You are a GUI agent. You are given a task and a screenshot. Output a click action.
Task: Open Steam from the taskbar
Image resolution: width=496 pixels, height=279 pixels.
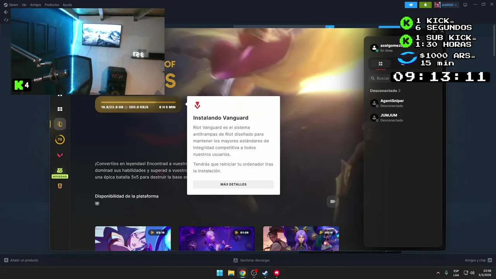pos(265,273)
